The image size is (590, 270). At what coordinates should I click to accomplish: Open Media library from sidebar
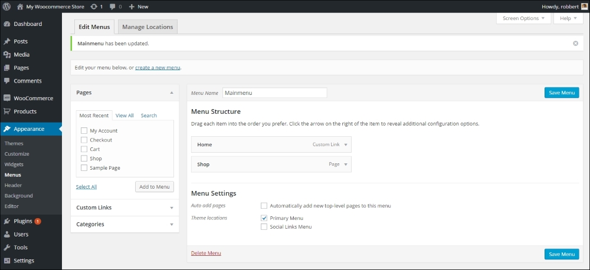click(22, 55)
